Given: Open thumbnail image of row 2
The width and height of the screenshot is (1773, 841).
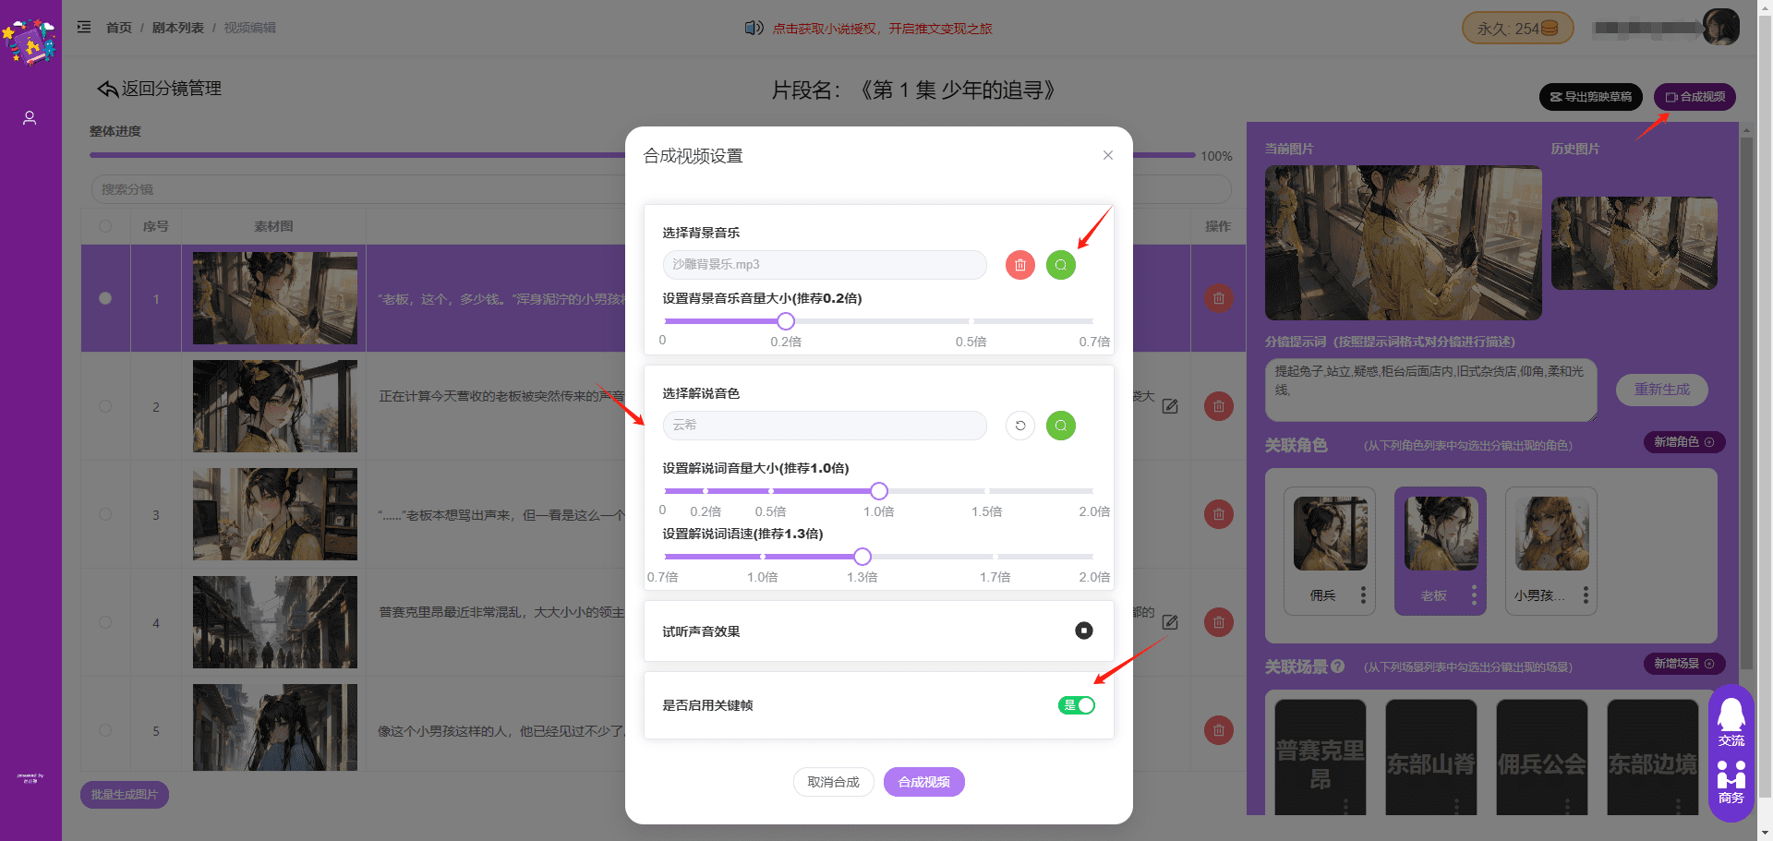Looking at the screenshot, I should point(274,406).
